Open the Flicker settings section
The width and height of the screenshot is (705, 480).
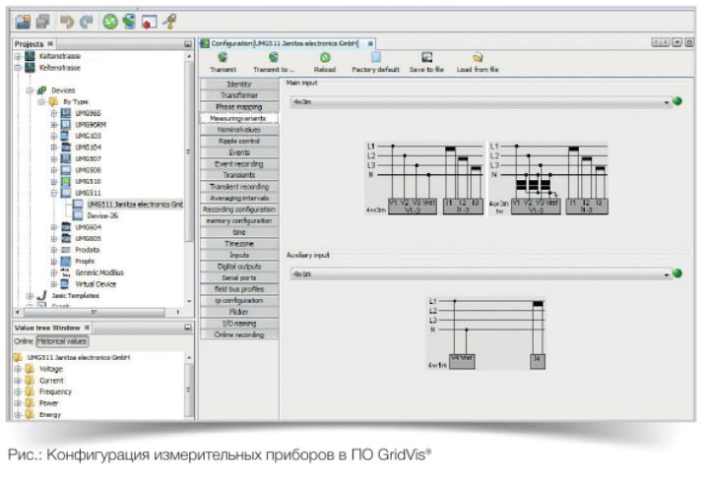238,311
